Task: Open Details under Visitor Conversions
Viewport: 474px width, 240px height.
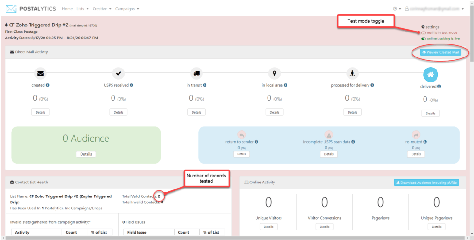Action: pos(324,227)
